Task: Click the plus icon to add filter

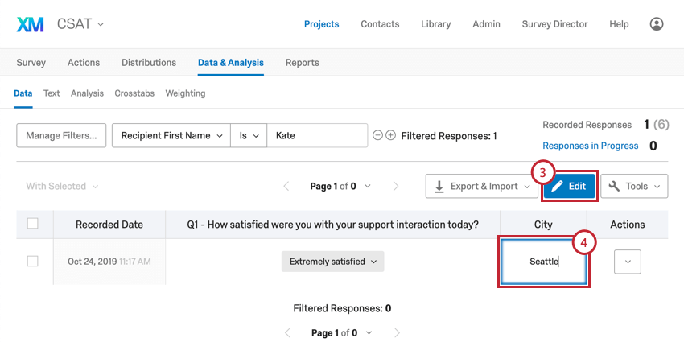Action: coord(391,136)
